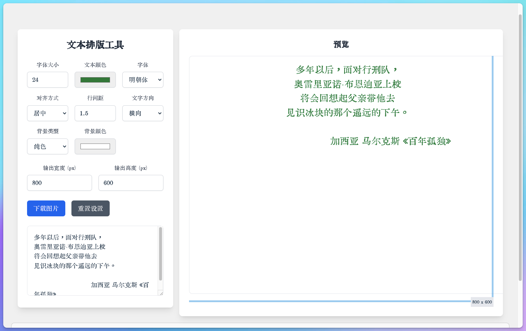Click the 输出高度 input with 600
The width and height of the screenshot is (526, 331).
(131, 183)
